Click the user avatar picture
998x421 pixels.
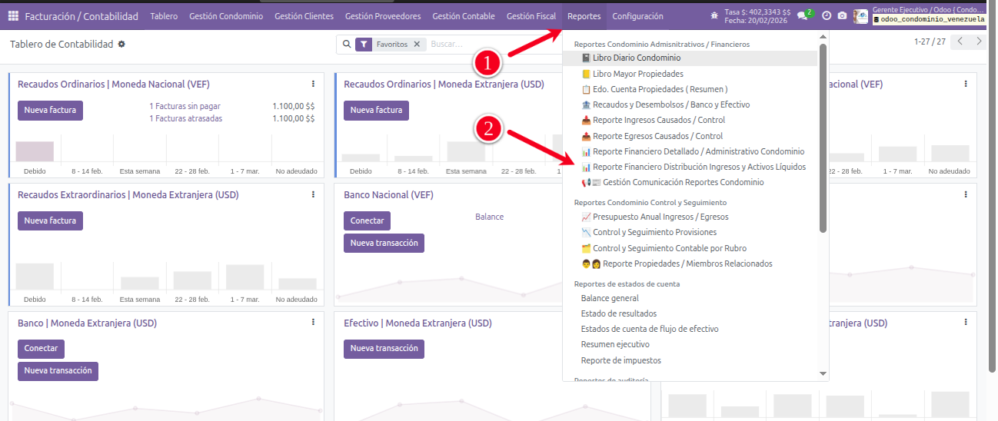[861, 15]
